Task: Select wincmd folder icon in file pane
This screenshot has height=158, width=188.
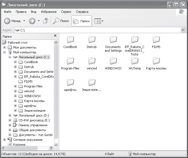Action: pos(92,61)
